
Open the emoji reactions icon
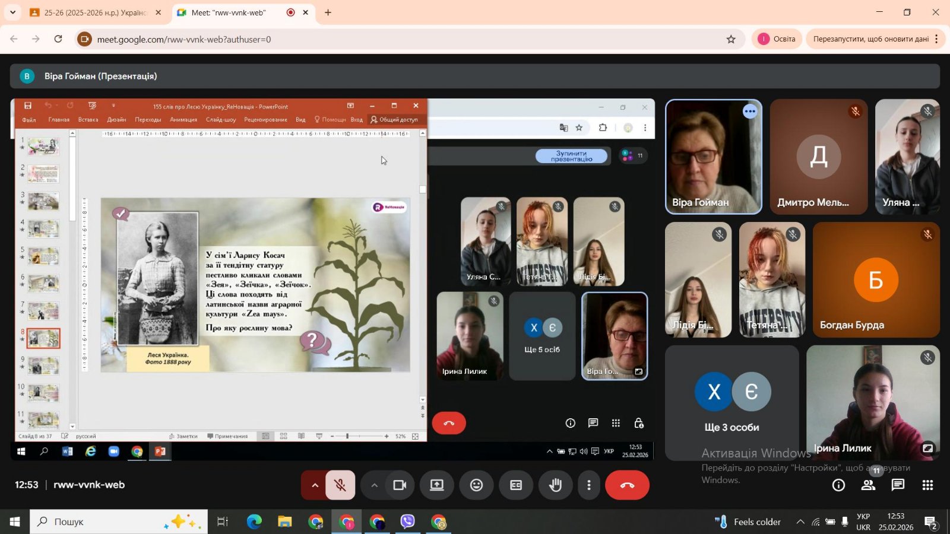pos(476,485)
